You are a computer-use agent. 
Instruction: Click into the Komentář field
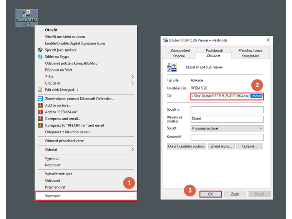point(227,137)
